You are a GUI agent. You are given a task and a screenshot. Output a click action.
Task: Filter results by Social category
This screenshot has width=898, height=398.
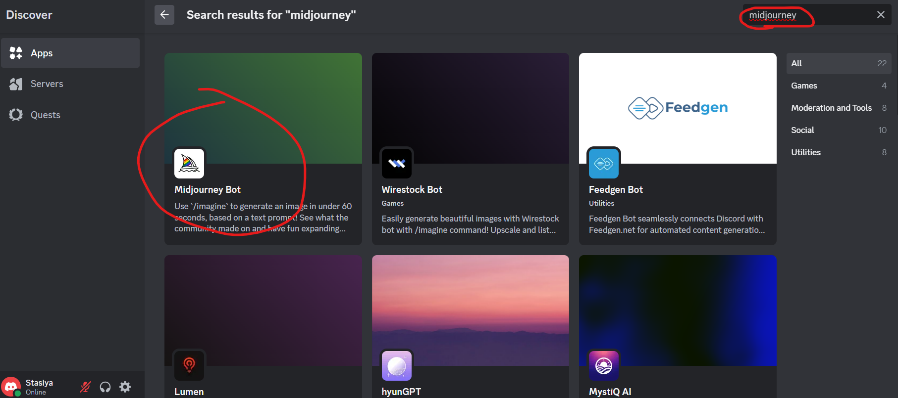tap(839, 130)
